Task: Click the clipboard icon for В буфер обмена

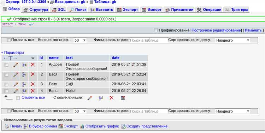Action: pos(25,126)
